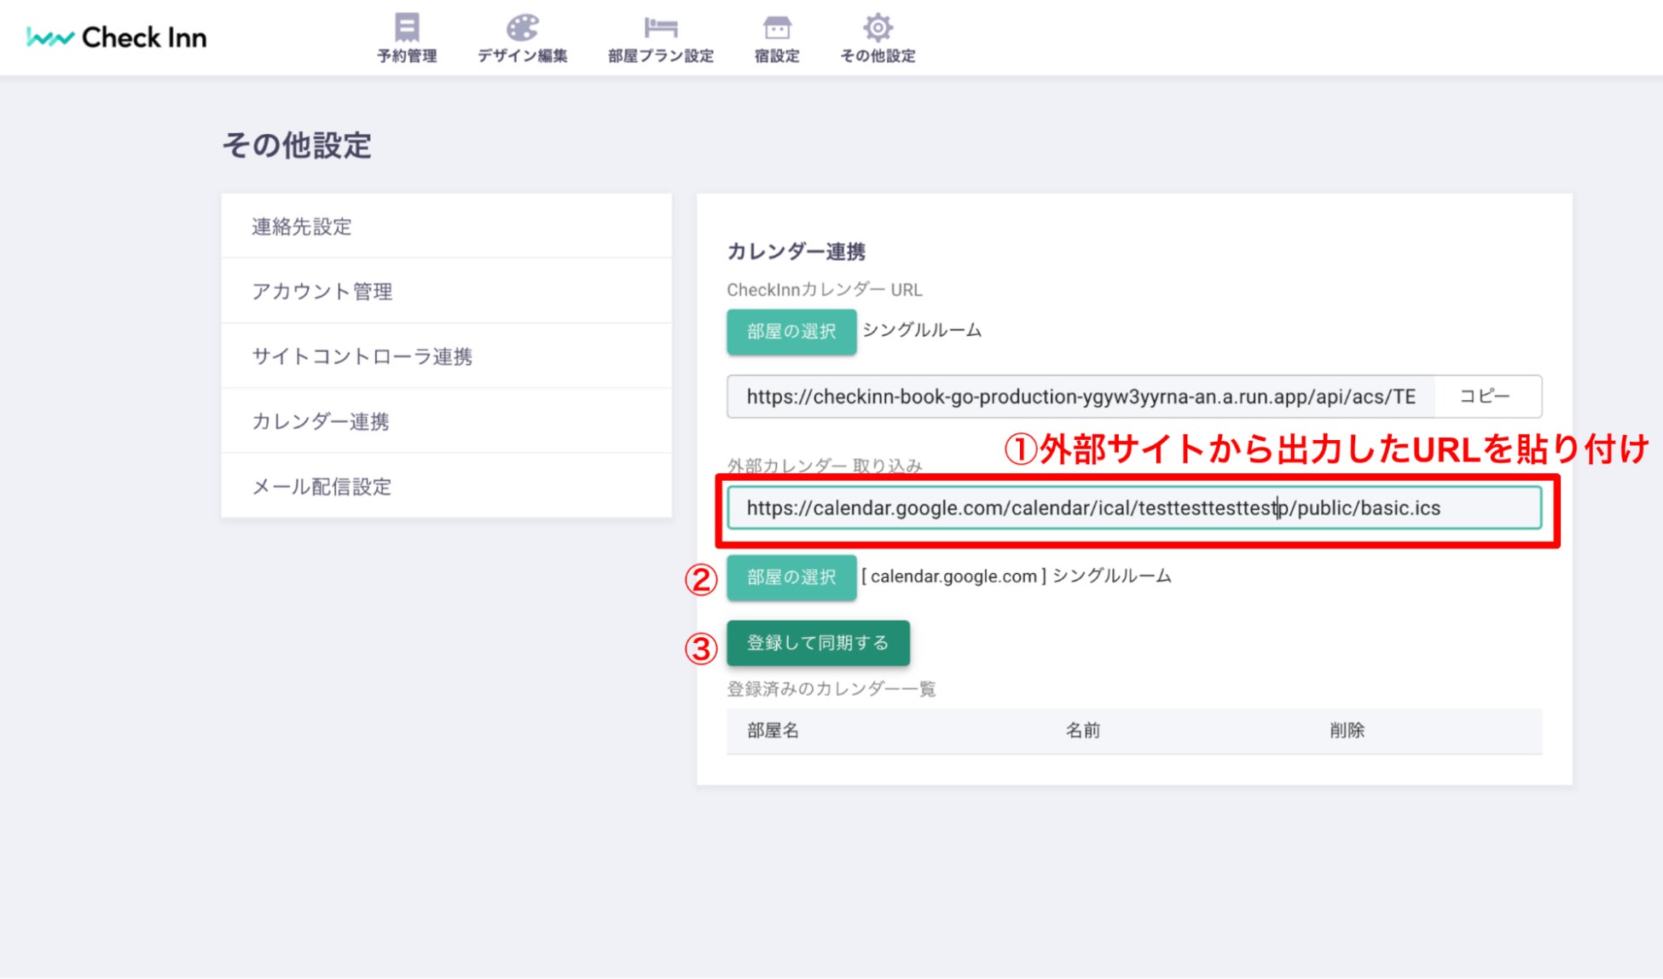Open 予約管理 receipt icon

pos(407,29)
